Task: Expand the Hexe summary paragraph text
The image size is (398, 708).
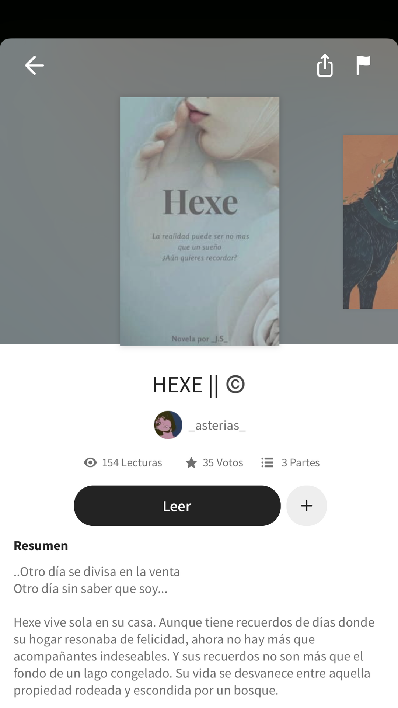Action: [x=194, y=656]
